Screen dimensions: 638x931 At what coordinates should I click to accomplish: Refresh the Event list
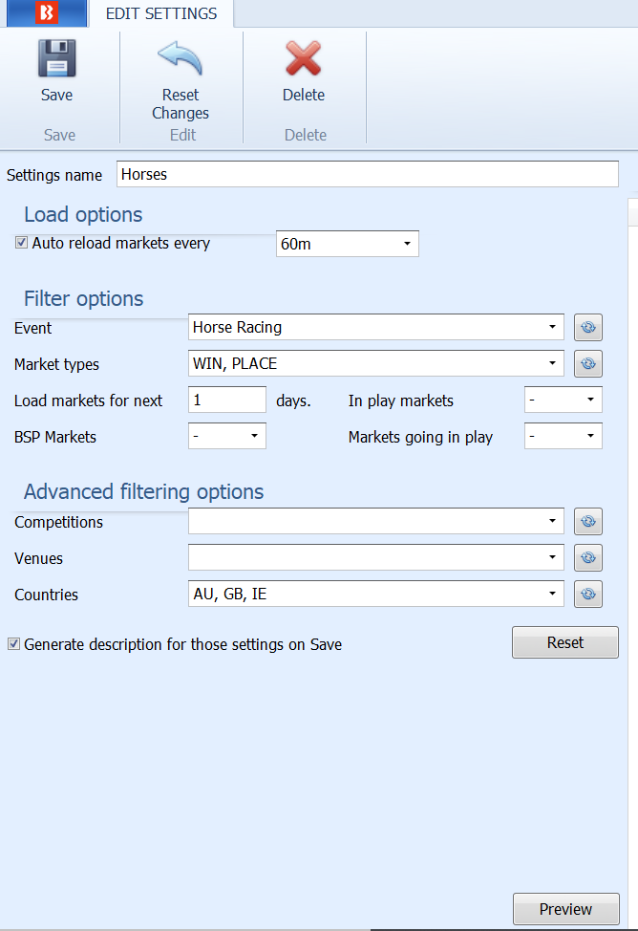[588, 327]
